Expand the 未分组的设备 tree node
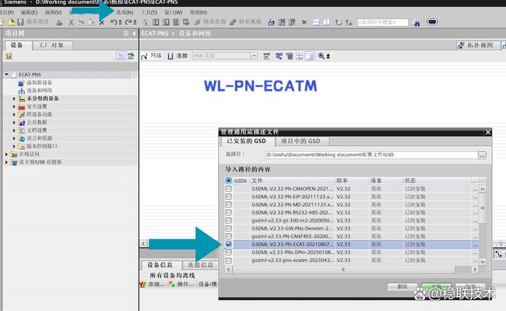The image size is (506, 311). [14, 98]
